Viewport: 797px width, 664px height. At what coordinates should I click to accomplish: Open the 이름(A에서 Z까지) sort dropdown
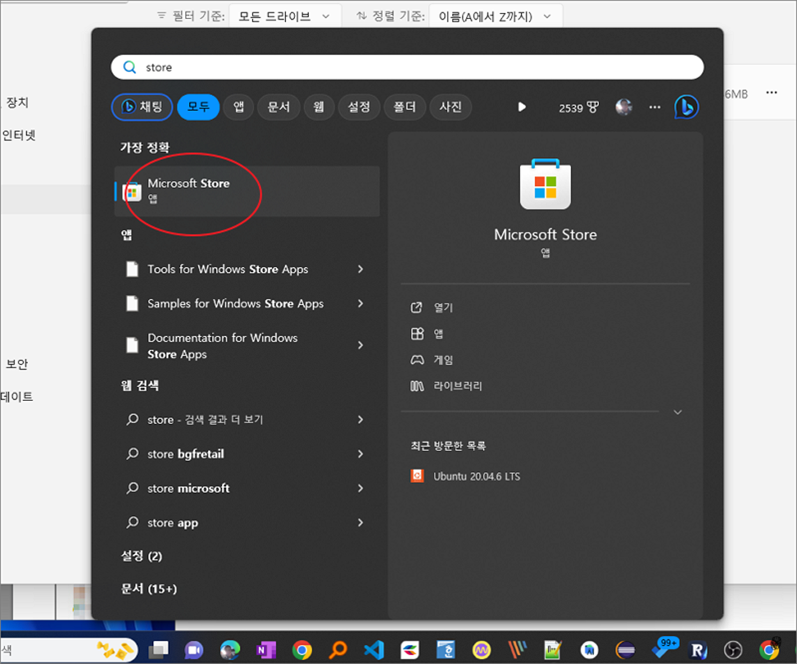click(495, 17)
